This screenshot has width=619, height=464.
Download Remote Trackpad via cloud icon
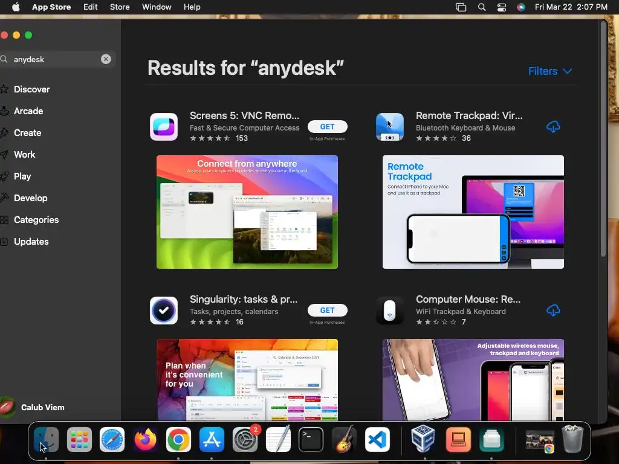[553, 127]
